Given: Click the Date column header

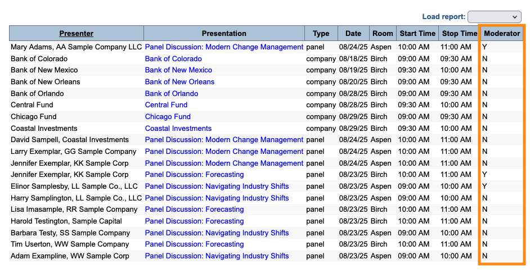Looking at the screenshot, I should click(x=353, y=33).
